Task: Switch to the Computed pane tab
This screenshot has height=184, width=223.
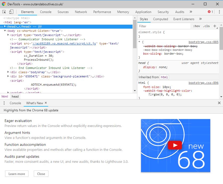Action: click(x=160, y=19)
